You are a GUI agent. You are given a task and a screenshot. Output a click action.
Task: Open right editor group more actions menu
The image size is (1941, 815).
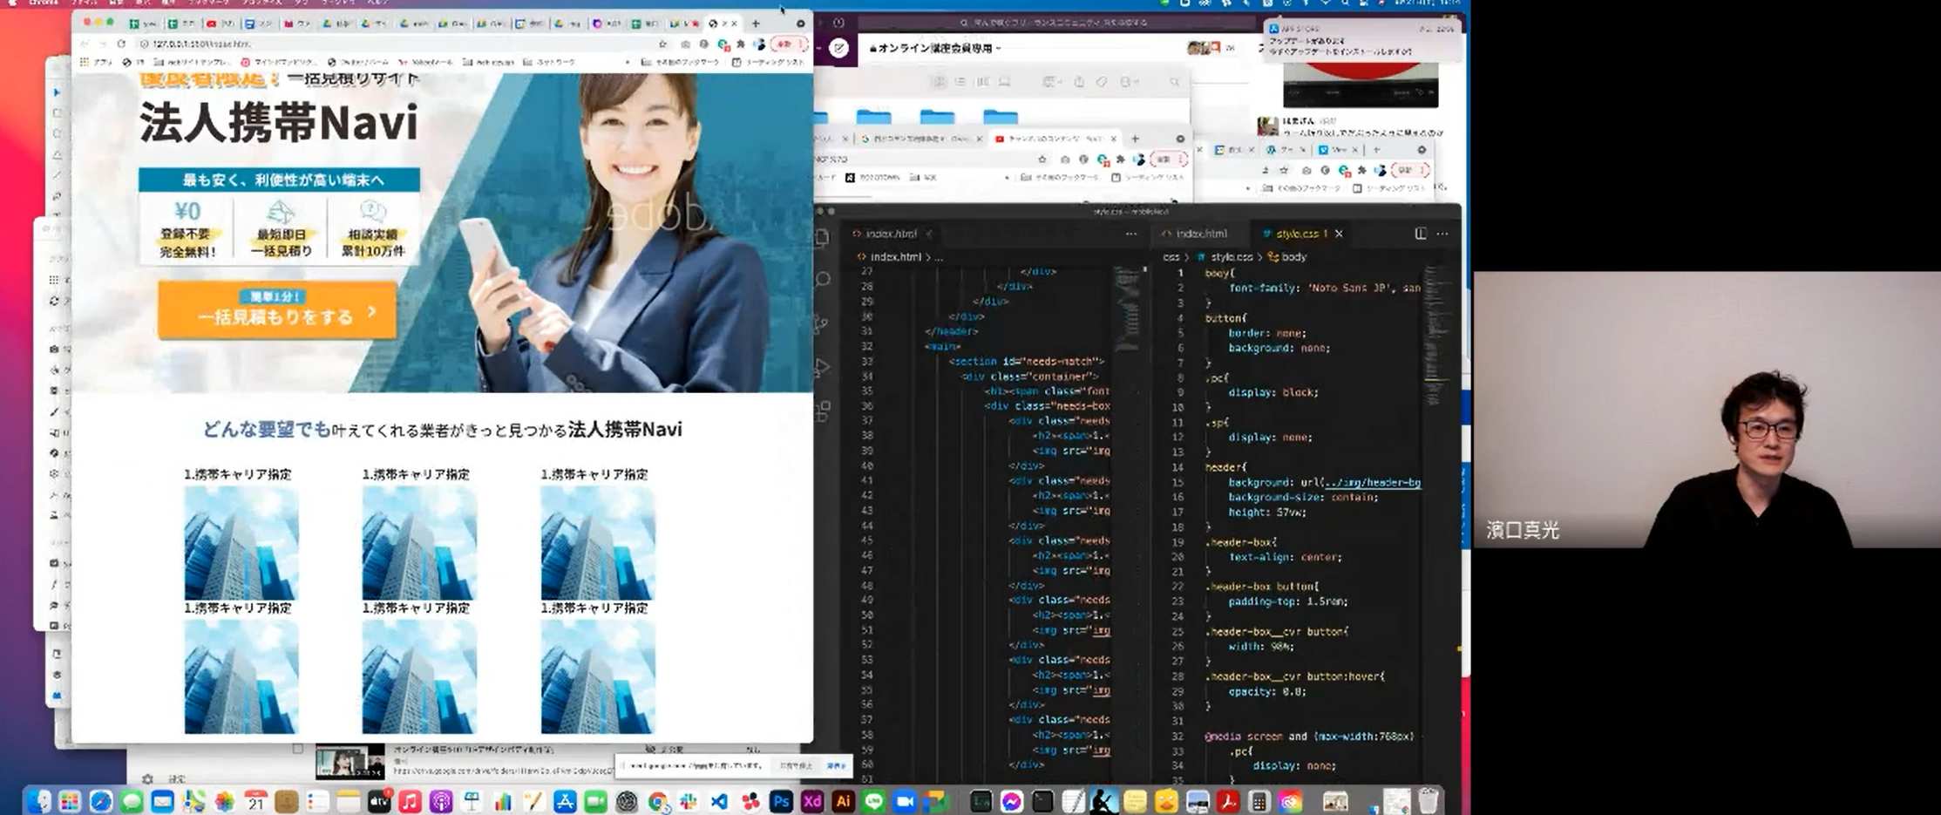pos(1442,234)
